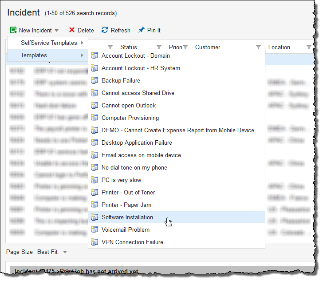Click template icon beside DEMO expense report
This screenshot has width=323, height=281.
(x=95, y=130)
